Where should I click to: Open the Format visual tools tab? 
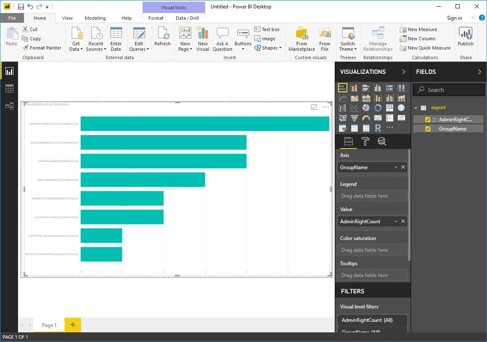click(x=156, y=18)
